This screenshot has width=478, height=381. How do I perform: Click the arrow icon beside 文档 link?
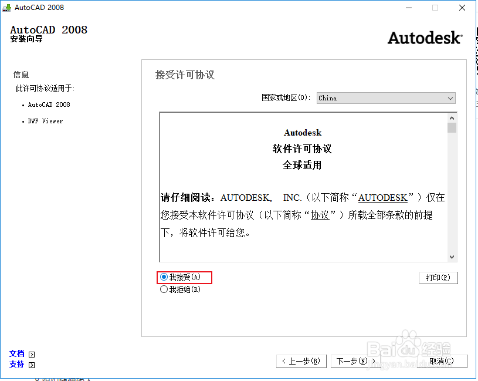click(30, 353)
